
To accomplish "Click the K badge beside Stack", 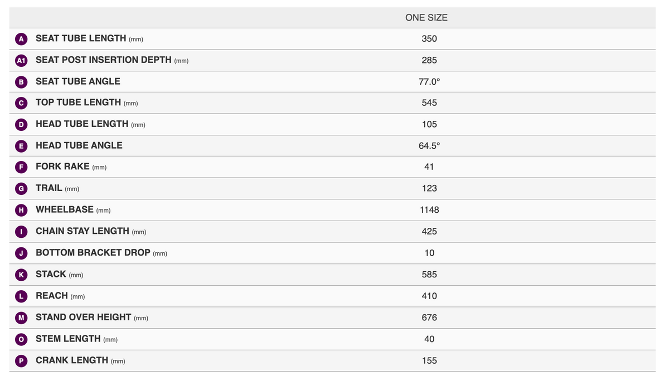I will tap(21, 275).
